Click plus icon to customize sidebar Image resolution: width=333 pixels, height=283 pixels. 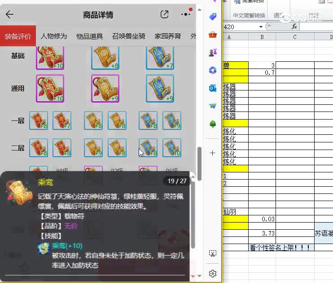(x=213, y=153)
